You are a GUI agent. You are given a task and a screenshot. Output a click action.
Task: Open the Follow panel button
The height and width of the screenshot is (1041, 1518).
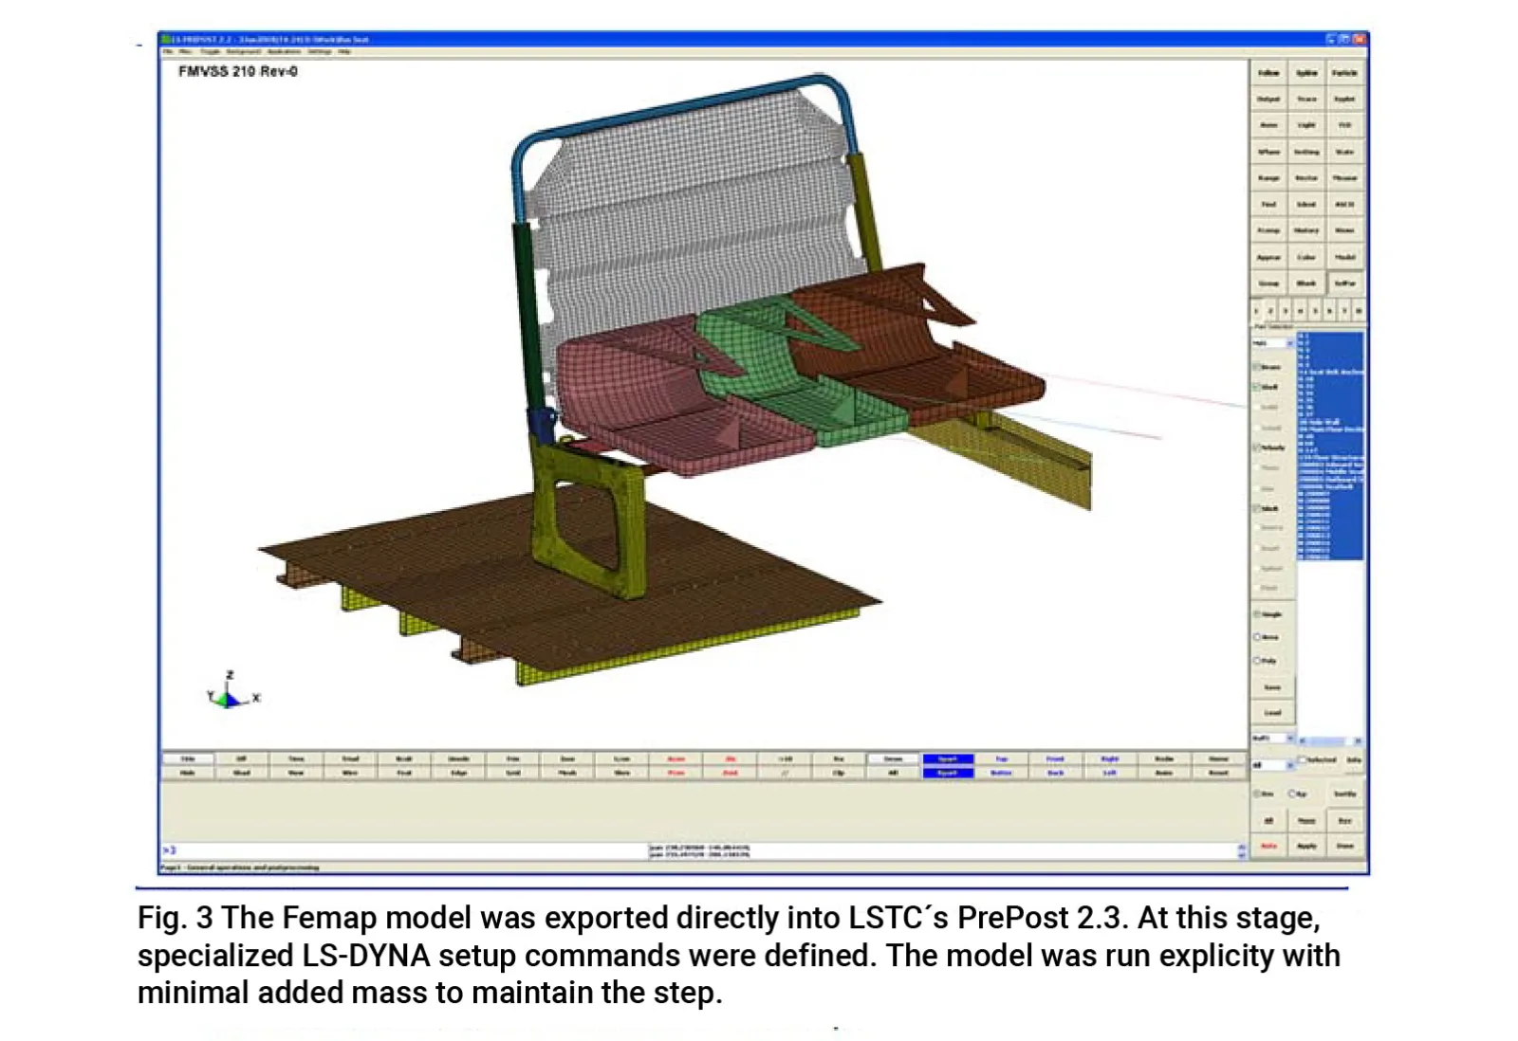[x=1268, y=73]
